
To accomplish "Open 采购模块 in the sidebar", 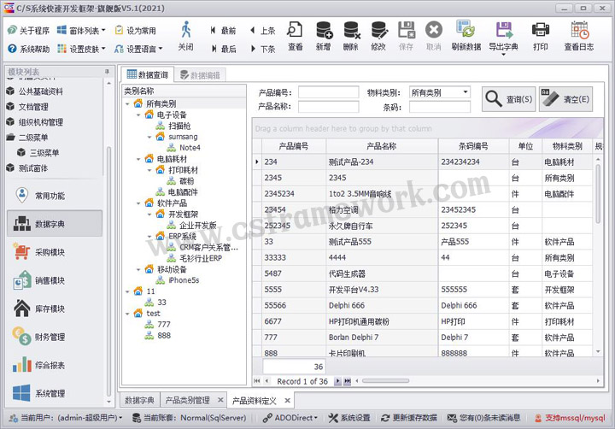I will 50,252.
